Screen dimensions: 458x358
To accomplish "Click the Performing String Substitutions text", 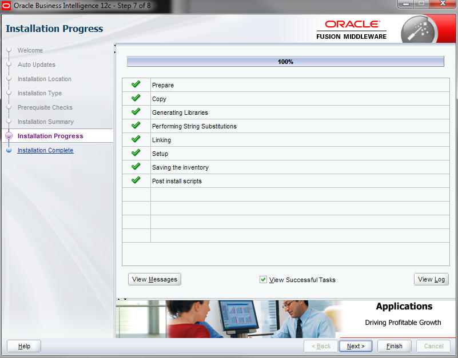I will pos(194,126).
